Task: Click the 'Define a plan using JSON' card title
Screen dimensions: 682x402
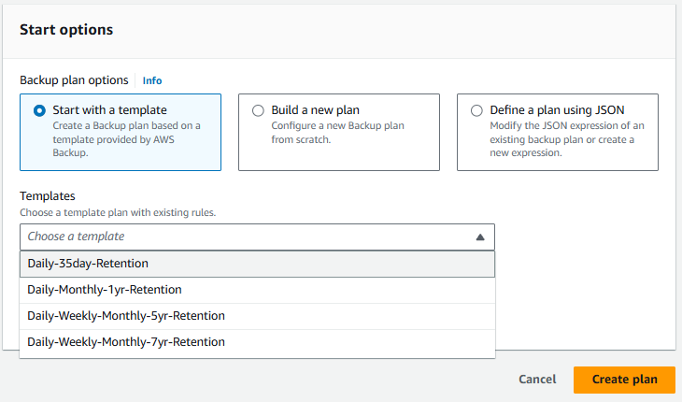Action: tap(557, 110)
